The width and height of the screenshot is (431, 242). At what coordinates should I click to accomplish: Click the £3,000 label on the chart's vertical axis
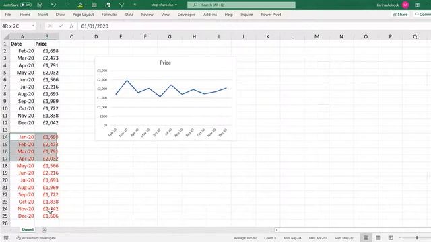[x=102, y=71]
